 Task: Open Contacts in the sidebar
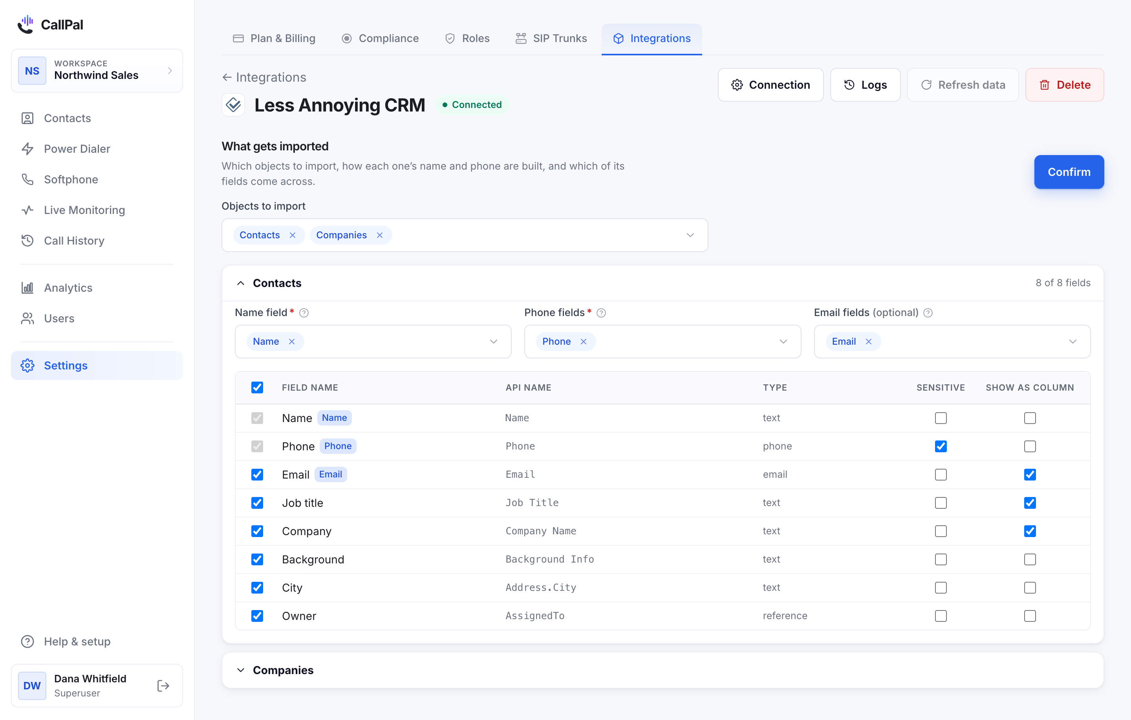tap(97, 118)
